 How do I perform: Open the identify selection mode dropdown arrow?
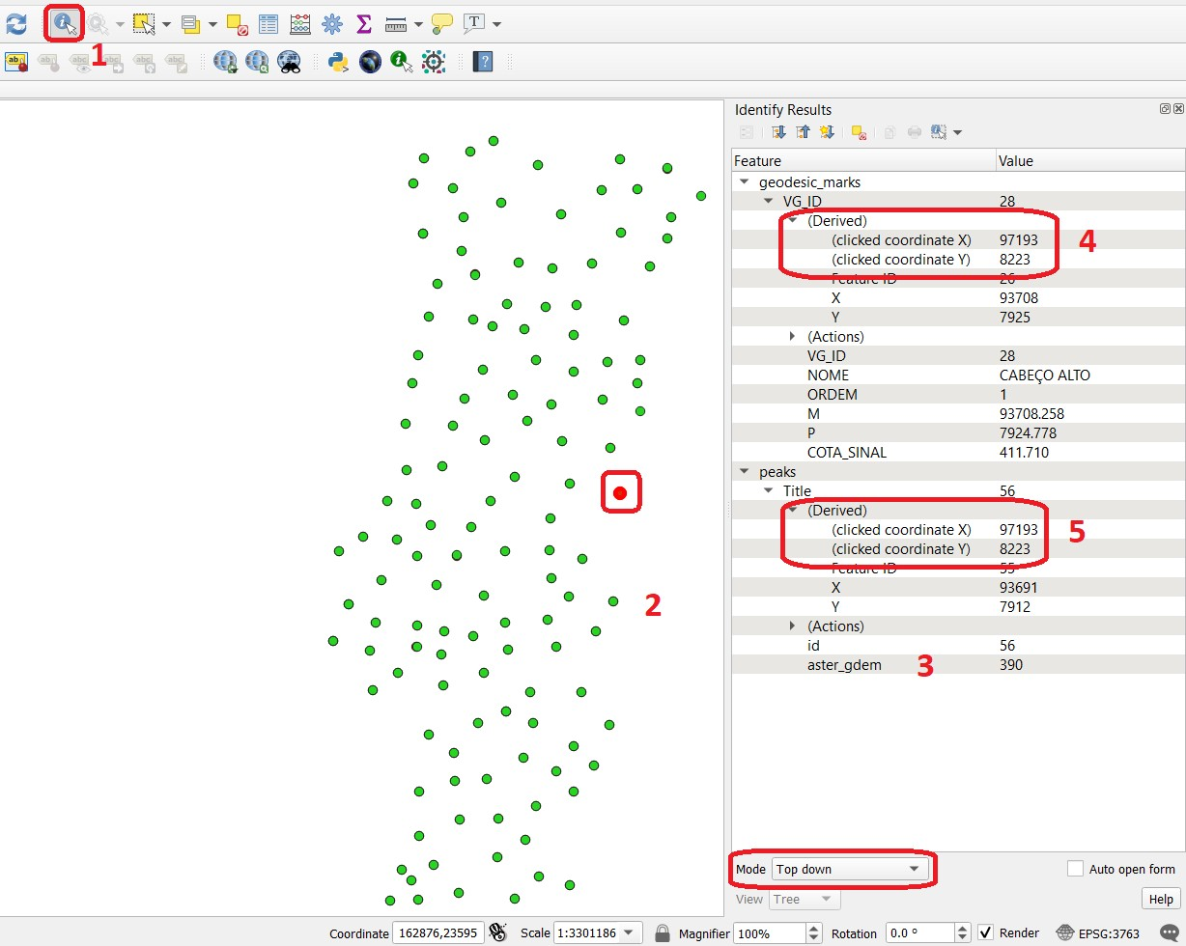click(957, 132)
